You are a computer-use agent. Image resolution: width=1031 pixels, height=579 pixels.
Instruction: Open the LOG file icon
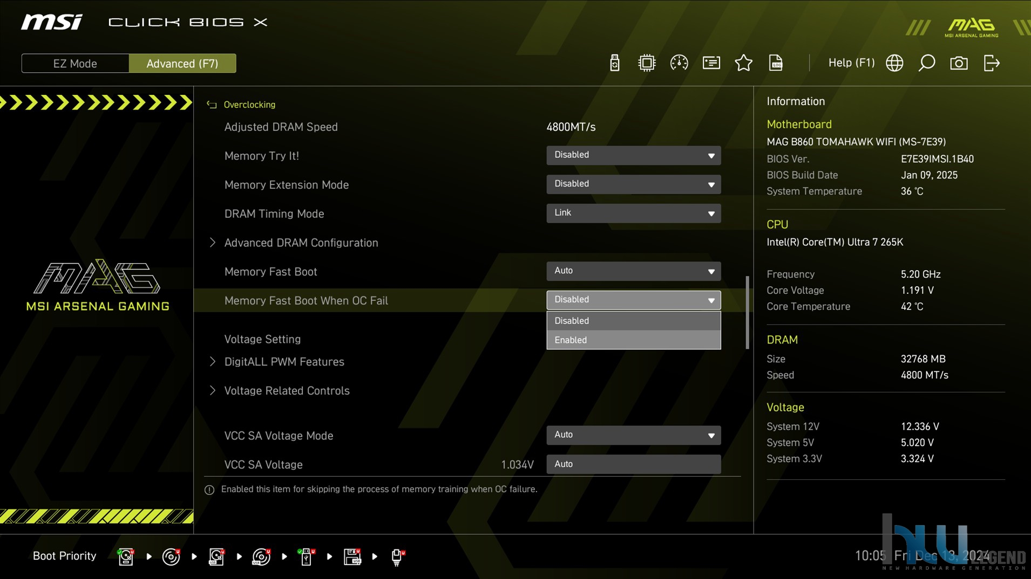[776, 63]
